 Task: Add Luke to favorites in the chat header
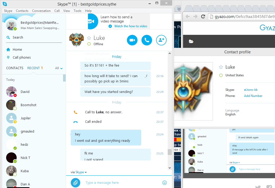click(89, 38)
